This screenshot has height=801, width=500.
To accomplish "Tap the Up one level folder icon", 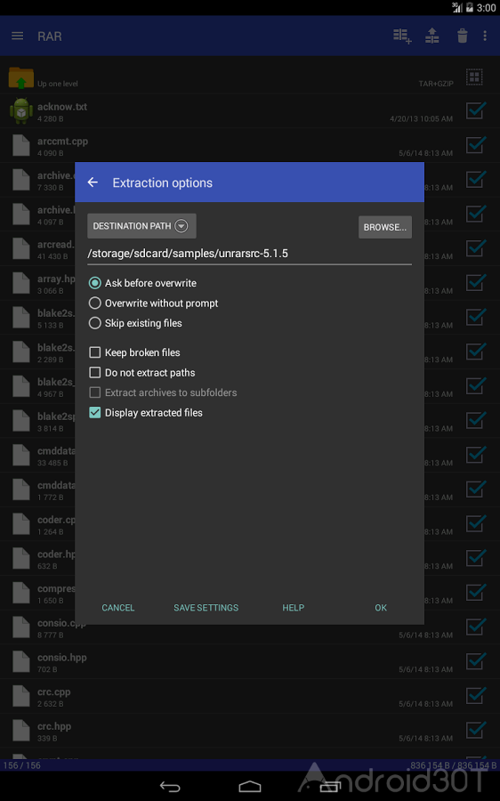I will (21, 77).
